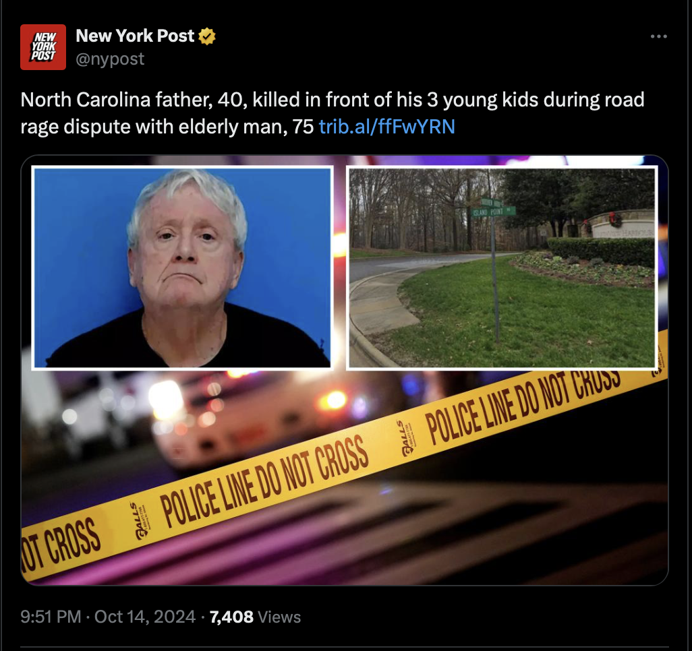Click the 9:51 PM timestamp

51,617
